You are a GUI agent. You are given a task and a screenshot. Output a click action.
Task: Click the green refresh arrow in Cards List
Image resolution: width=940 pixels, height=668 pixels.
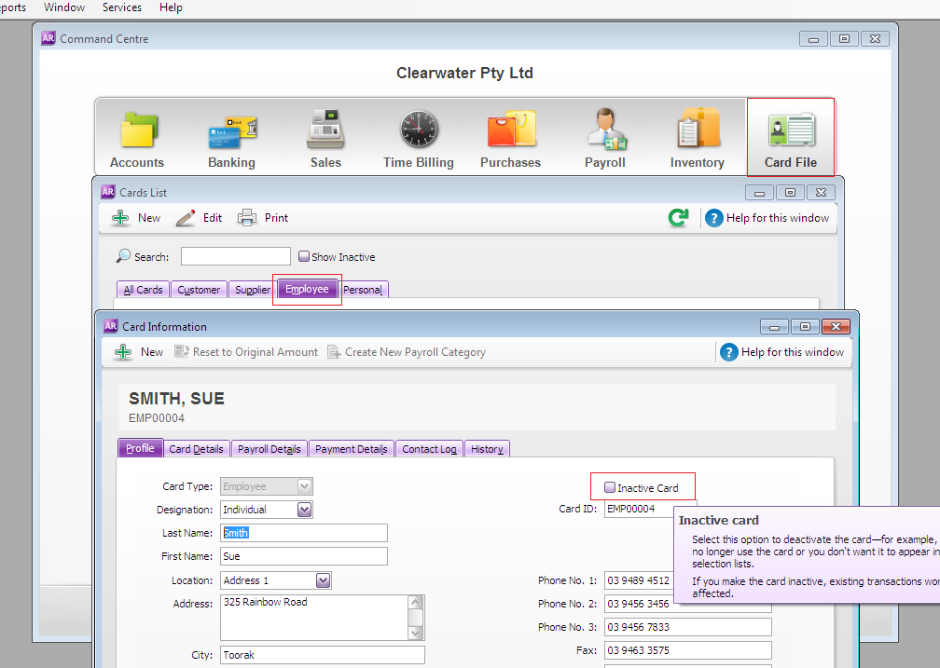(679, 217)
